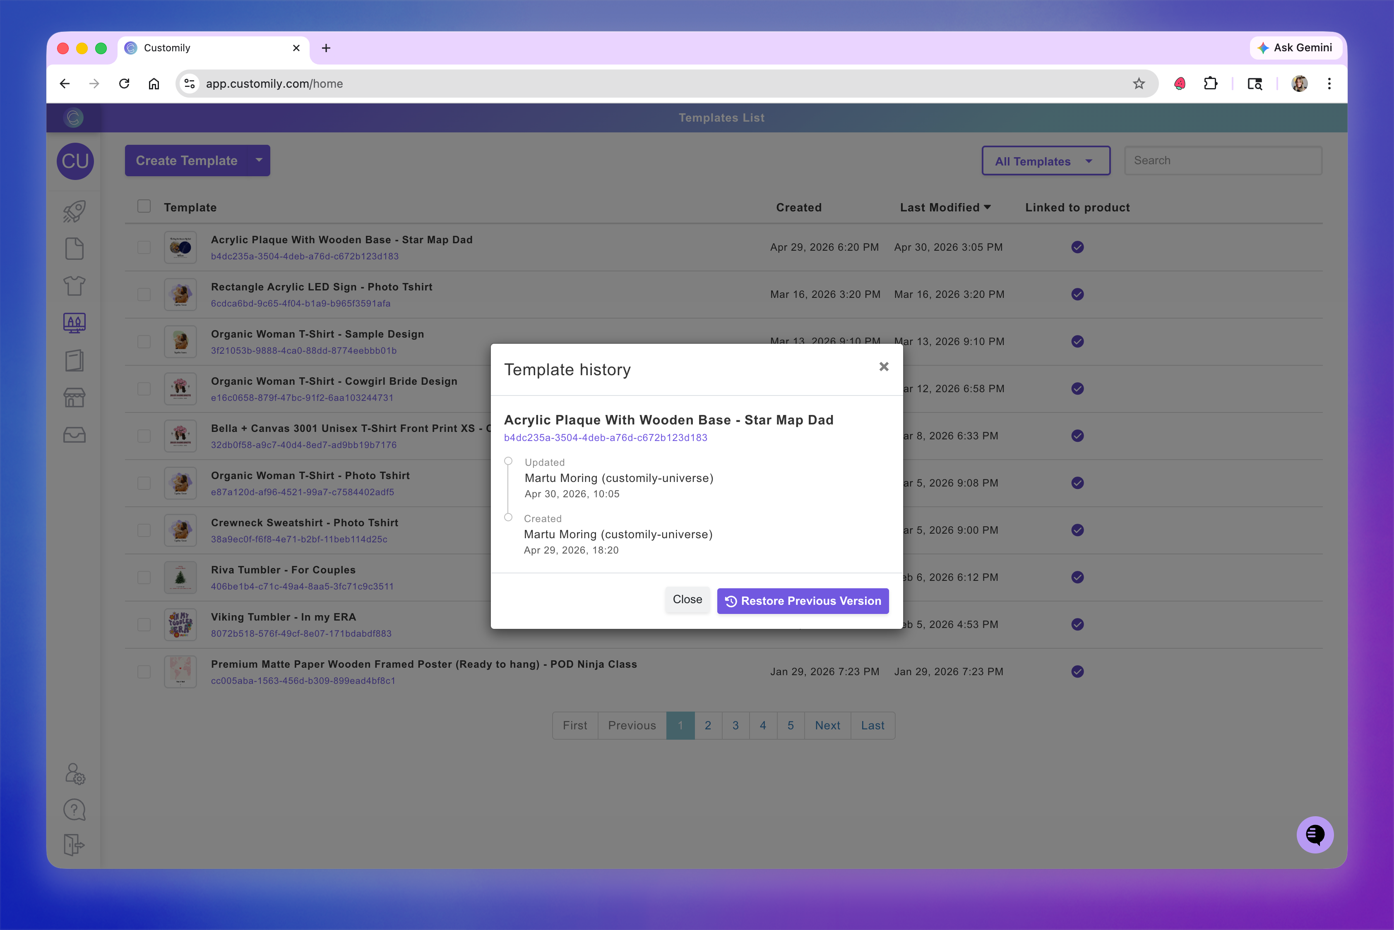Click the Created column header
Image resolution: width=1394 pixels, height=930 pixels.
pos(799,208)
